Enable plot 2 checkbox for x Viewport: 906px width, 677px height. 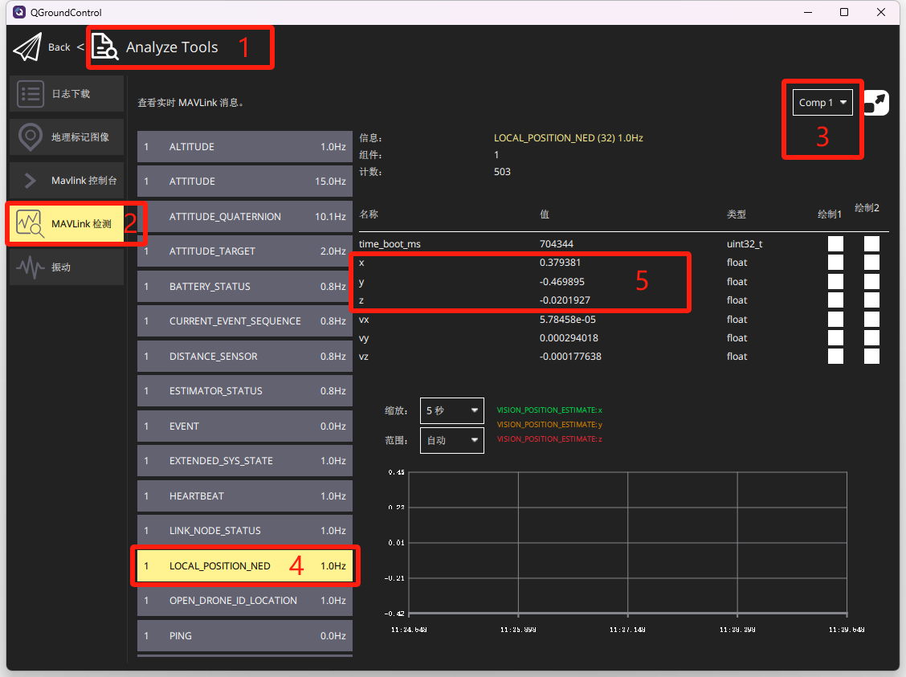(872, 263)
